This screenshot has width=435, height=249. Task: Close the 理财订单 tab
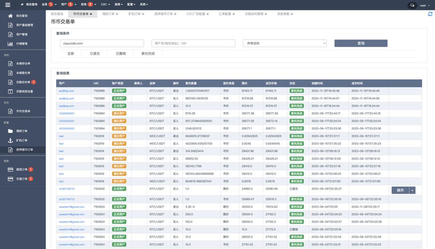click(117, 14)
